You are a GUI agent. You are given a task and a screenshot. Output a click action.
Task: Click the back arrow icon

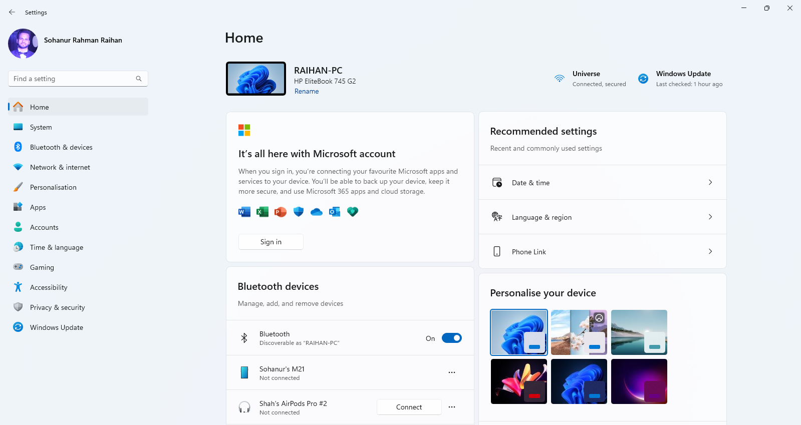(x=12, y=12)
